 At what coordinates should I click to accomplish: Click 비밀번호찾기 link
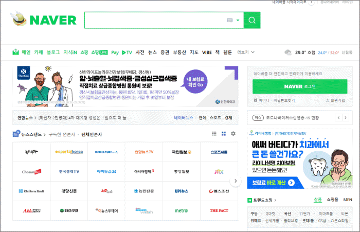(284, 100)
